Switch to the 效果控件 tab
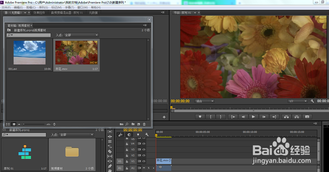This screenshot has width=329, height=172. (x=39, y=13)
